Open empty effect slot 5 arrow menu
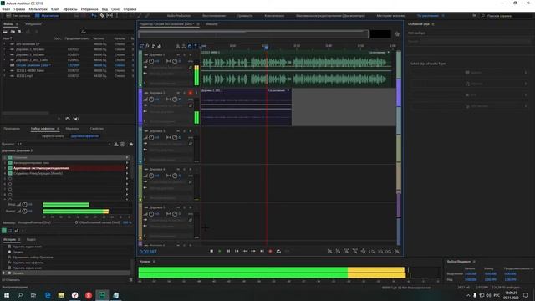The image size is (535, 301). 127,178
